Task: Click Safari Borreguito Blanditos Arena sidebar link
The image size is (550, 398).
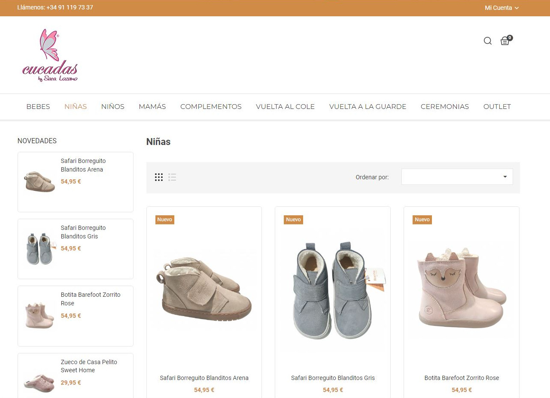Action: tap(83, 165)
